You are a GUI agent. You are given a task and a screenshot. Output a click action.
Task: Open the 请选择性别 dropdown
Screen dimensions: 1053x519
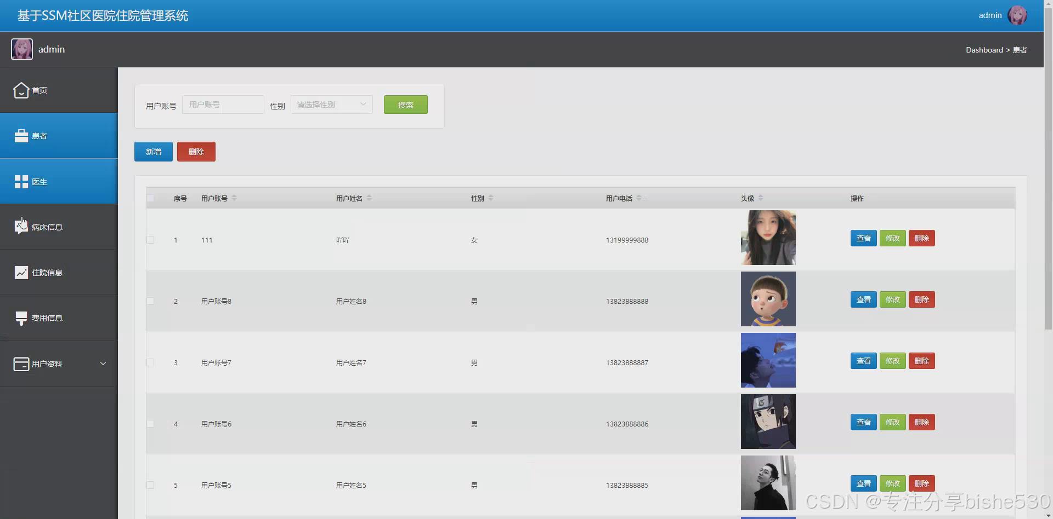click(332, 105)
